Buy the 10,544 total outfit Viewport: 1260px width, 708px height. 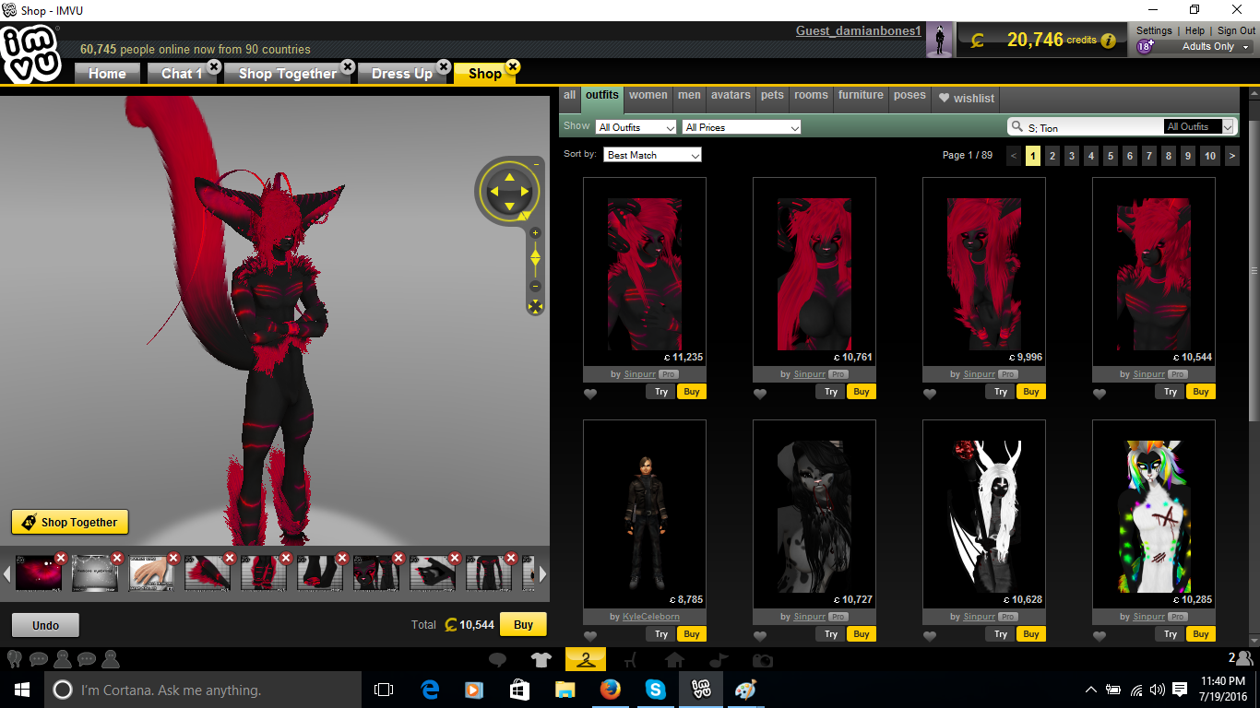[523, 624]
